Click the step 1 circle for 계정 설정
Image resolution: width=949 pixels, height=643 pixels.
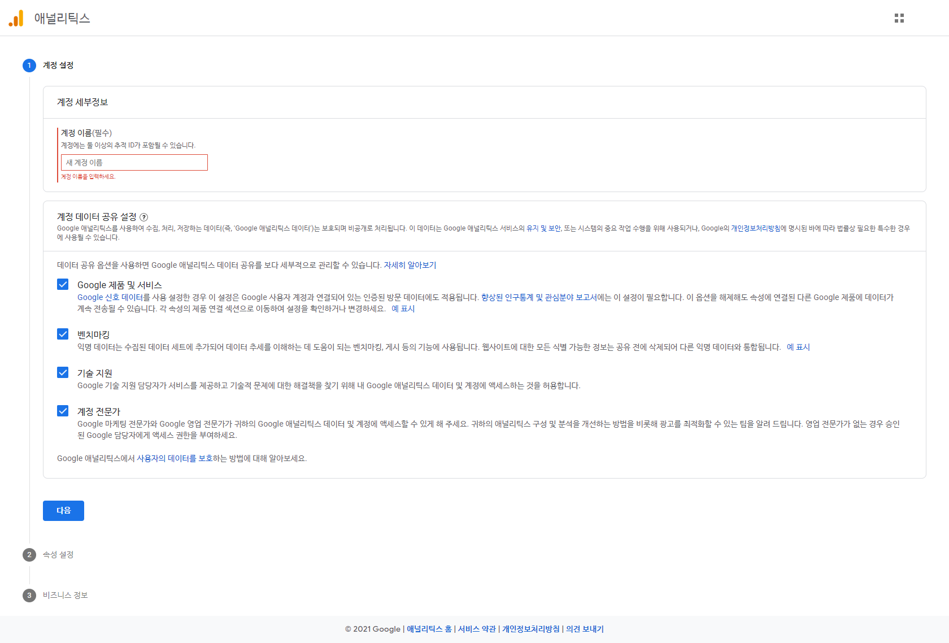tap(29, 66)
